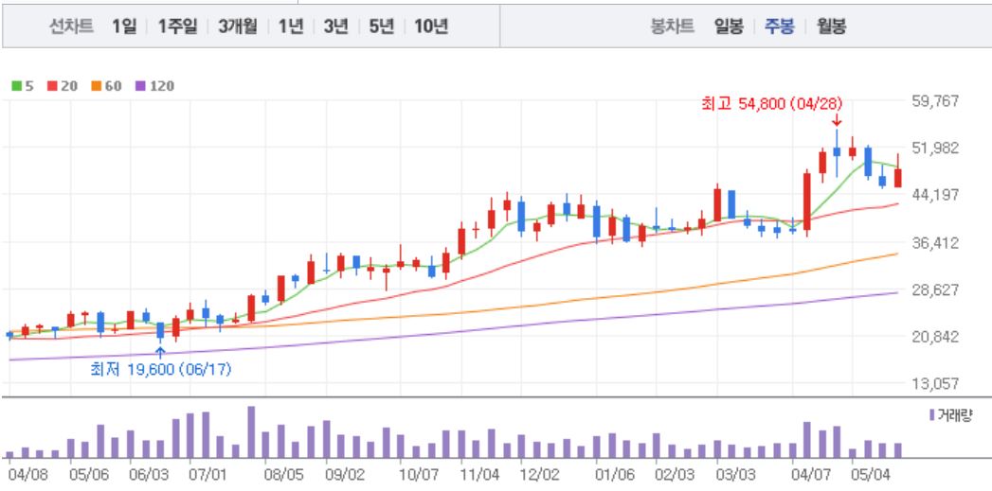Click the blue arrow marking the low
Viewport: 992px width, 491px height.
[160, 353]
